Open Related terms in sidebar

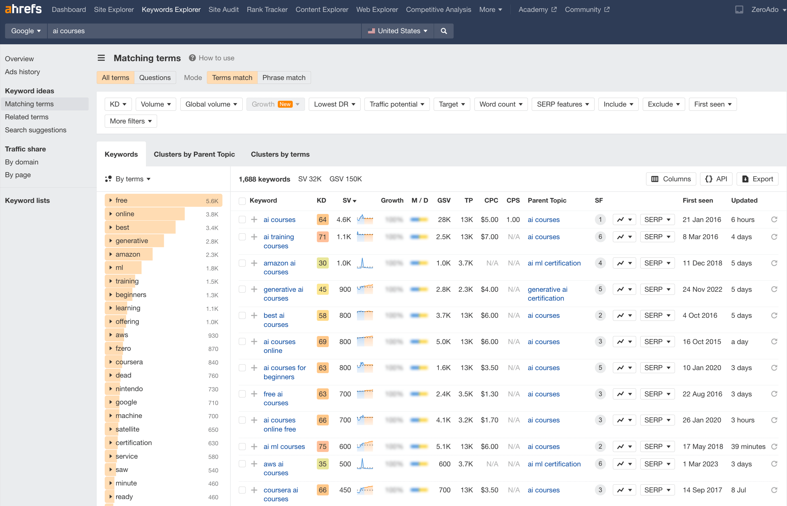(27, 117)
